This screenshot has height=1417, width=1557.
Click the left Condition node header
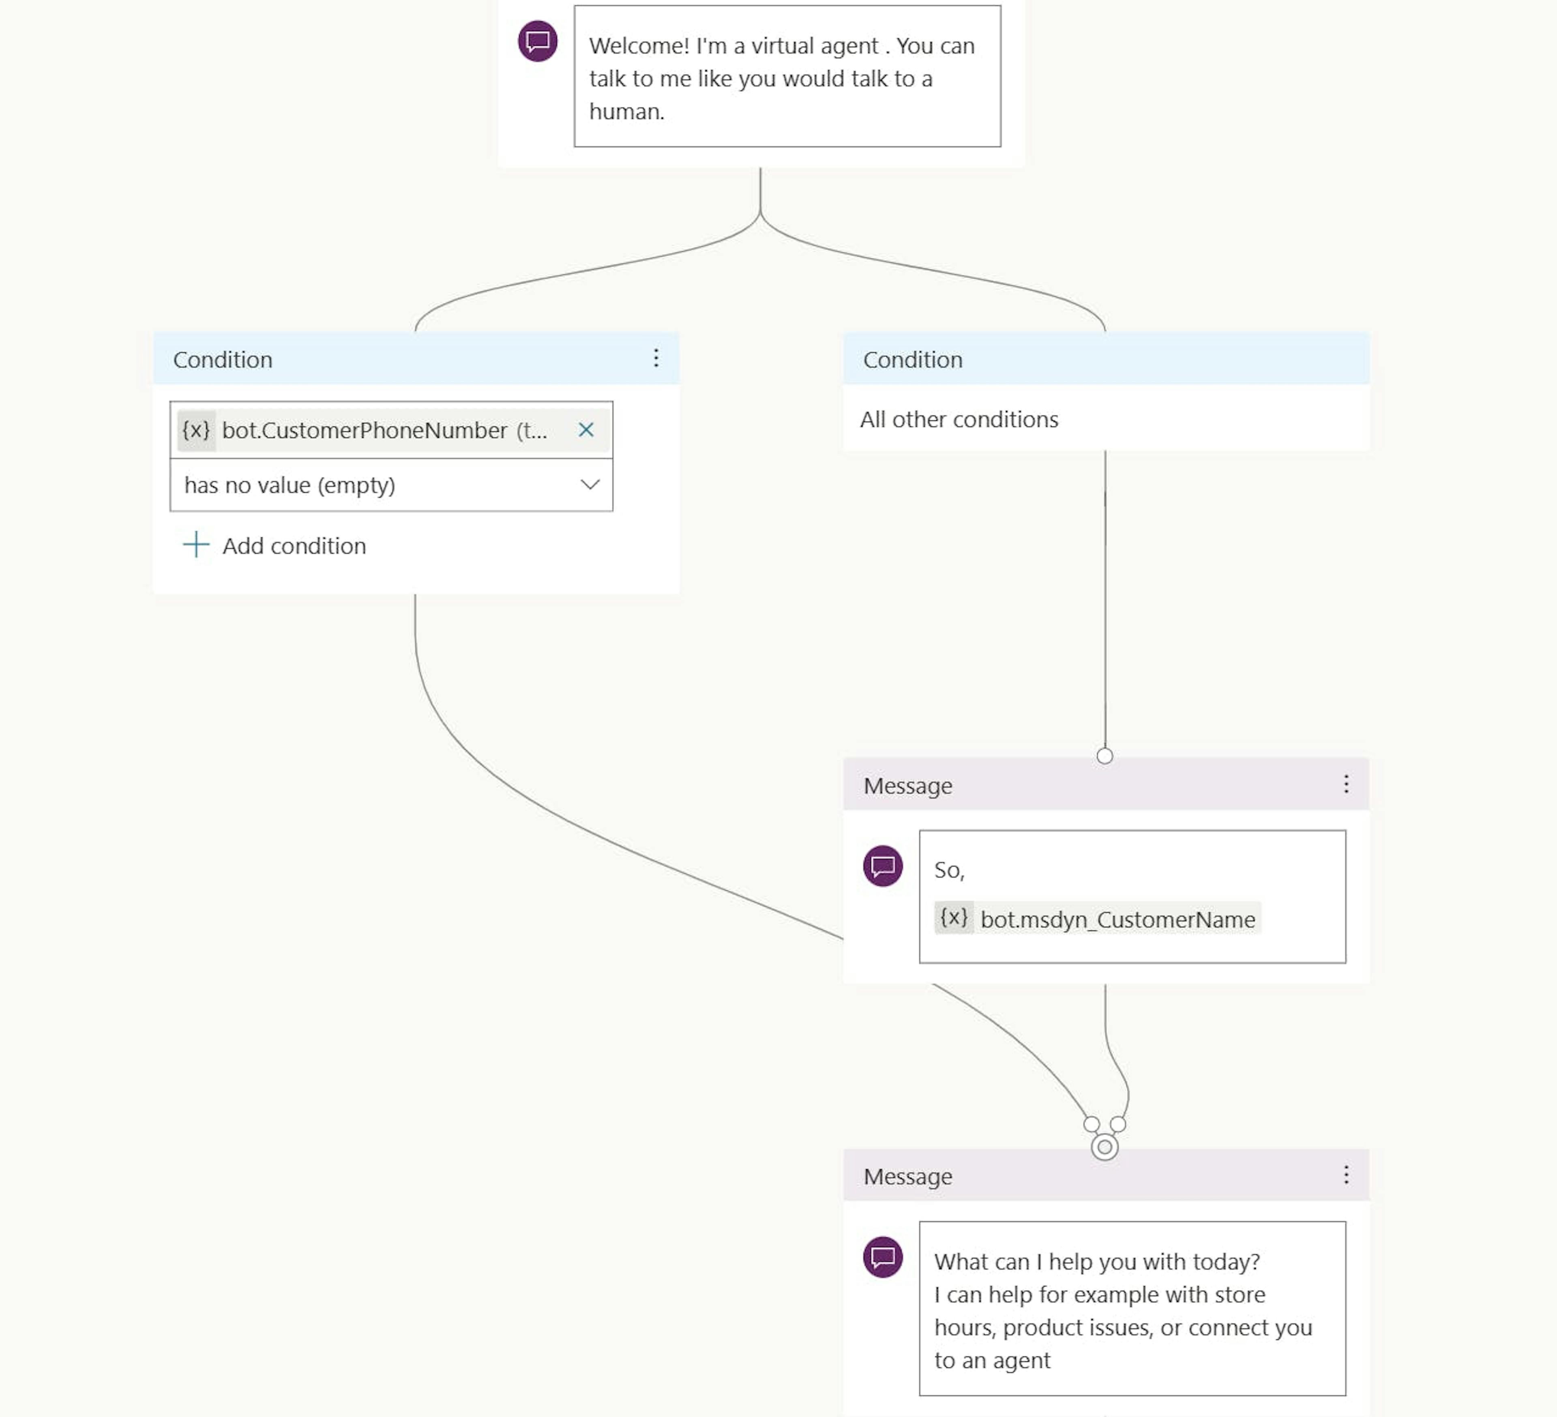[x=416, y=359]
